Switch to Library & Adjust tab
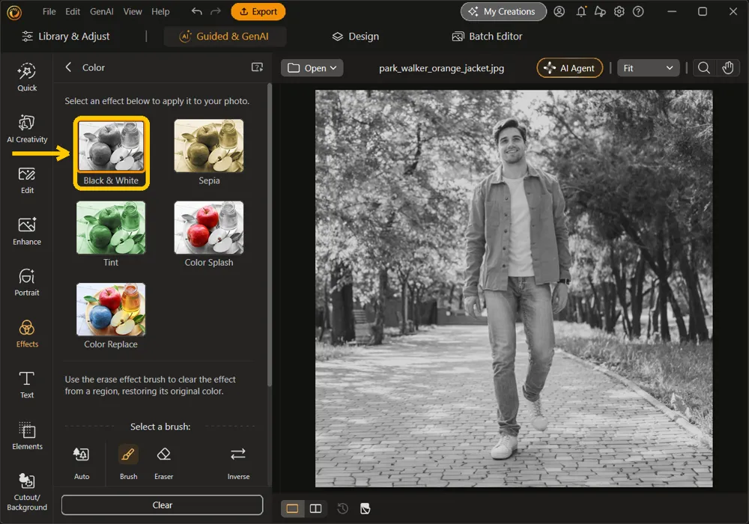This screenshot has width=749, height=524. click(66, 36)
